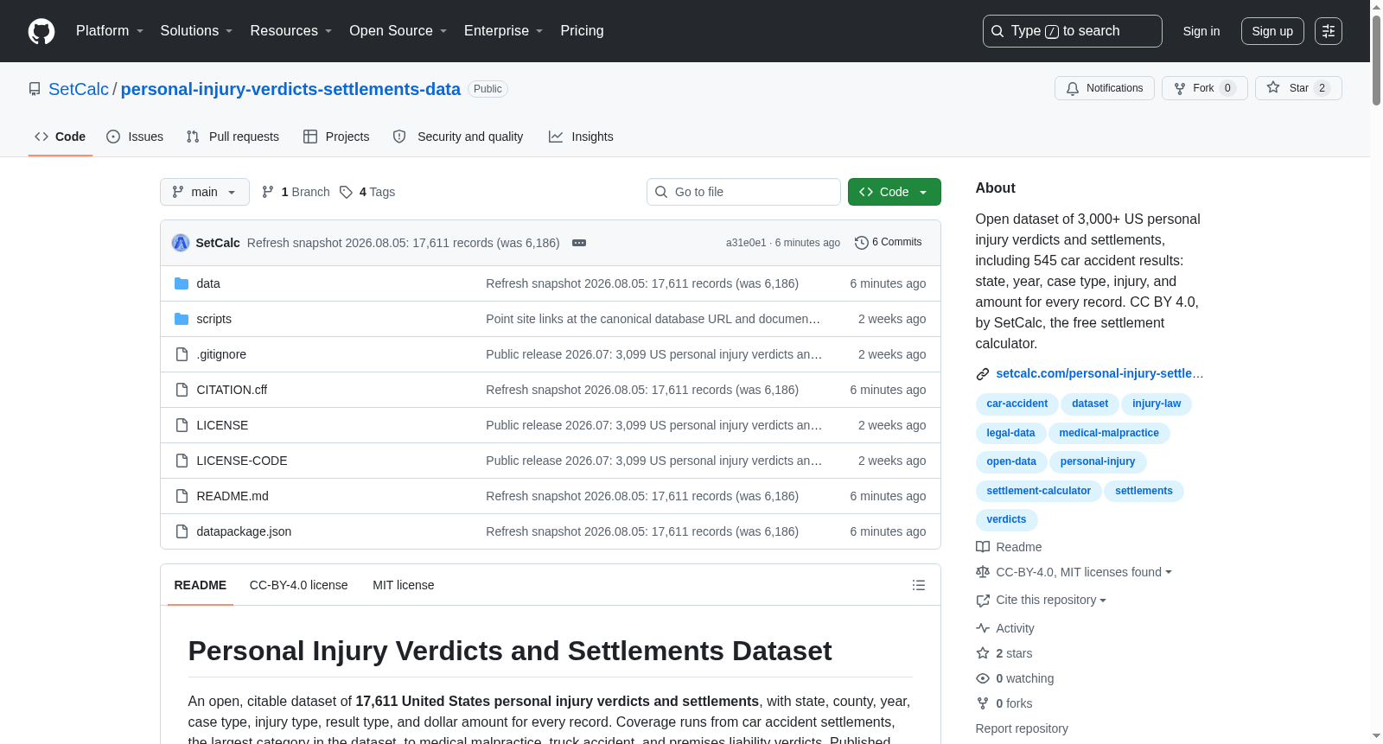The width and height of the screenshot is (1383, 744).
Task: Open the Security and quality tab
Action: coord(458,137)
